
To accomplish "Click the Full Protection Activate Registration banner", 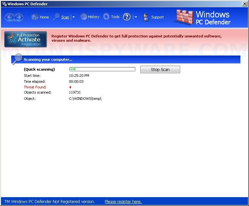I will click(x=26, y=39).
